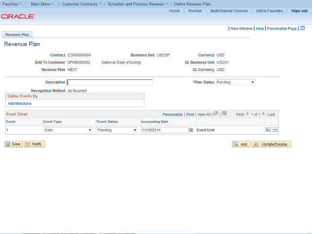The height and width of the screenshot is (234, 312).
Task: Click Sign out
Action: click(x=299, y=11)
